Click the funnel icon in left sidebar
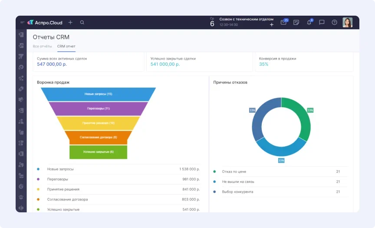 (21, 56)
